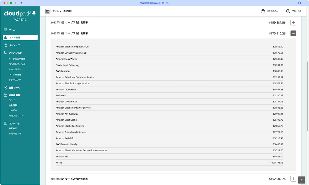Expand the 2022年11月 usage fee section

(293, 23)
